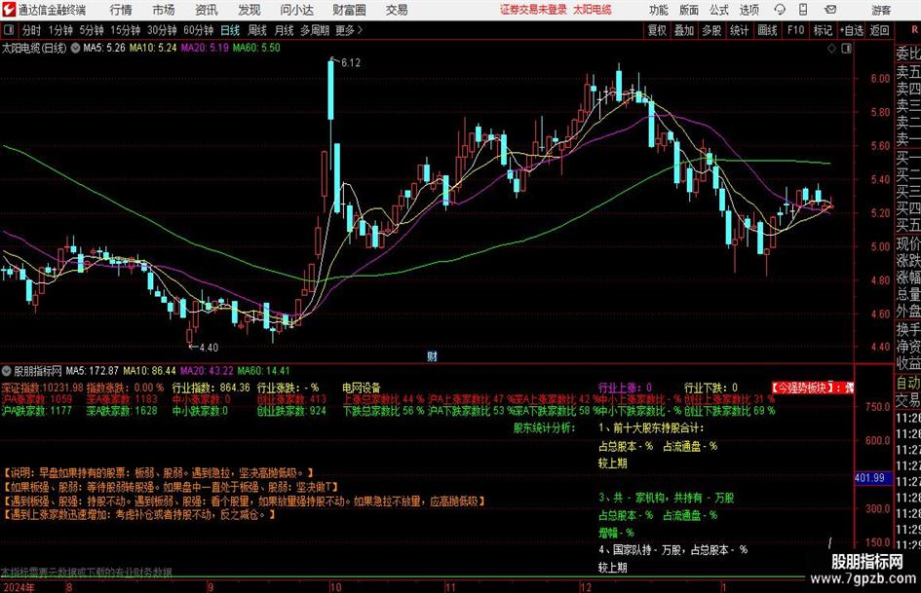The height and width of the screenshot is (593, 921).
Task: Open the mail envelope icon
Action: (x=830, y=10)
